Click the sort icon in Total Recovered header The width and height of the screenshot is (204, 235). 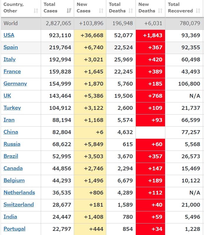pos(198,11)
